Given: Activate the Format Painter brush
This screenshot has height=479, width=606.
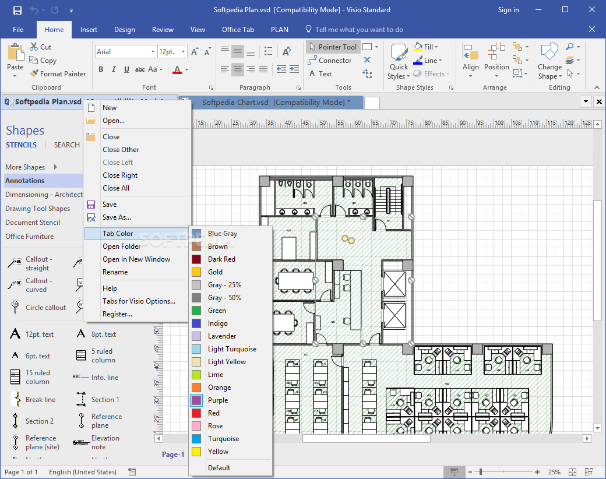Looking at the screenshot, I should pyautogui.click(x=34, y=73).
